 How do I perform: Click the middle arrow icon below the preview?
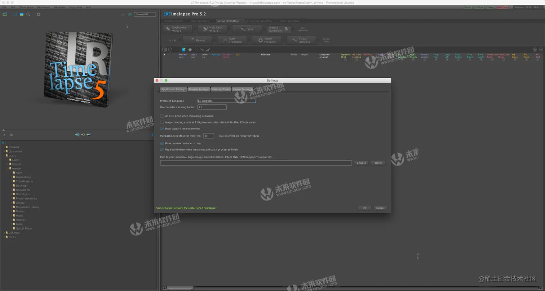(83, 135)
